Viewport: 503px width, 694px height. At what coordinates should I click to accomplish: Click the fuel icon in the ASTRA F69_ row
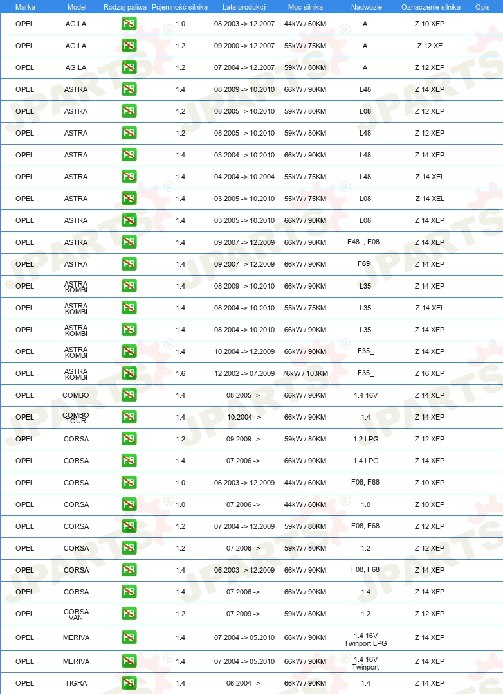point(129,264)
